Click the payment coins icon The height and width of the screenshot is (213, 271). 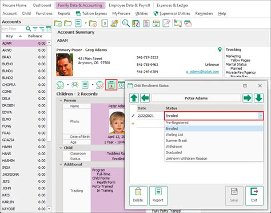tap(114, 23)
